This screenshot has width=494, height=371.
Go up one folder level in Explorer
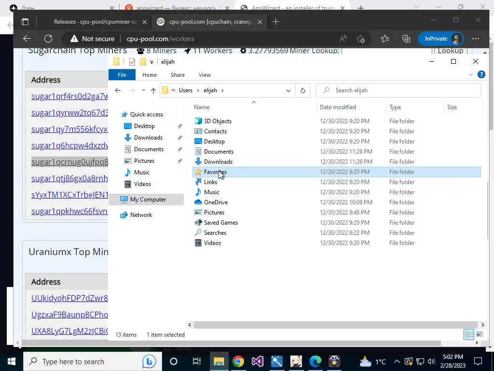pyautogui.click(x=153, y=90)
